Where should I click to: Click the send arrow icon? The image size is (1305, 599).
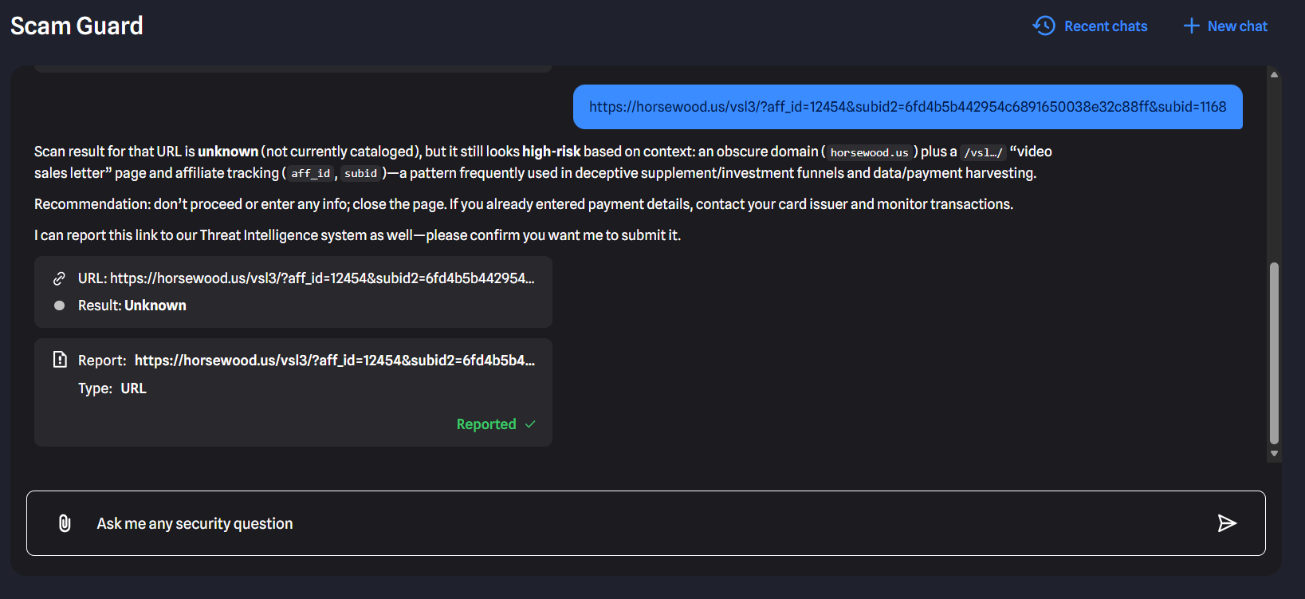1227,523
